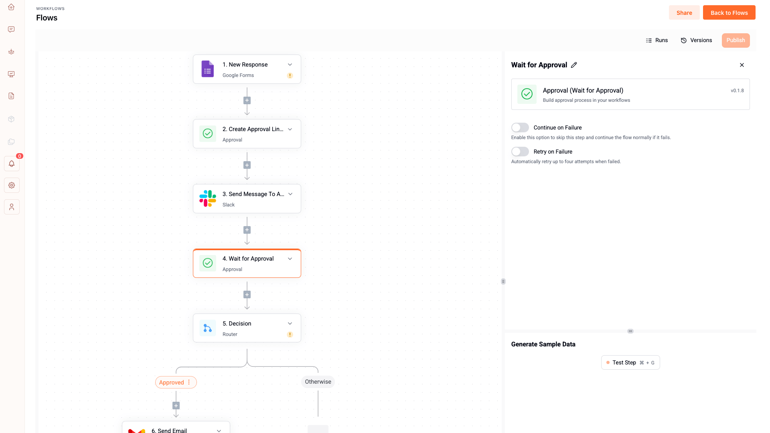Viewport: 770px width, 433px height.
Task: Click the home icon in the sidebar
Action: (11, 7)
